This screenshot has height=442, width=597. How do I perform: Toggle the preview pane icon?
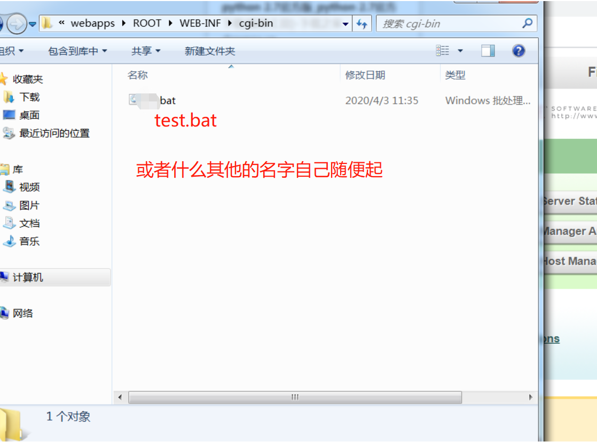[x=488, y=51]
